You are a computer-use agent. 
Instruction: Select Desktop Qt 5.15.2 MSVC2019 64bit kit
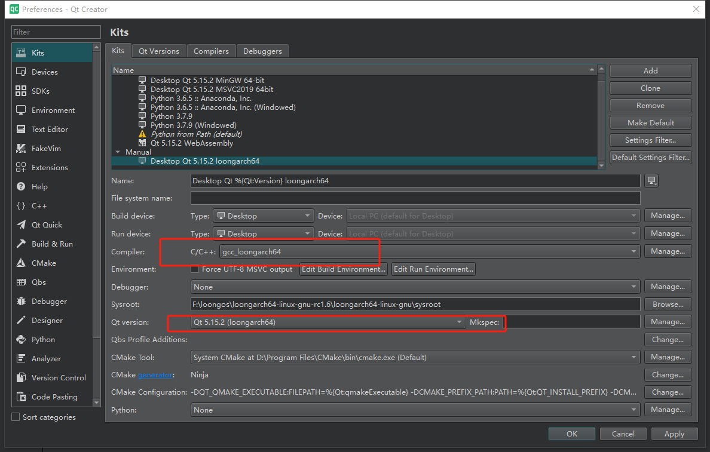(x=212, y=89)
